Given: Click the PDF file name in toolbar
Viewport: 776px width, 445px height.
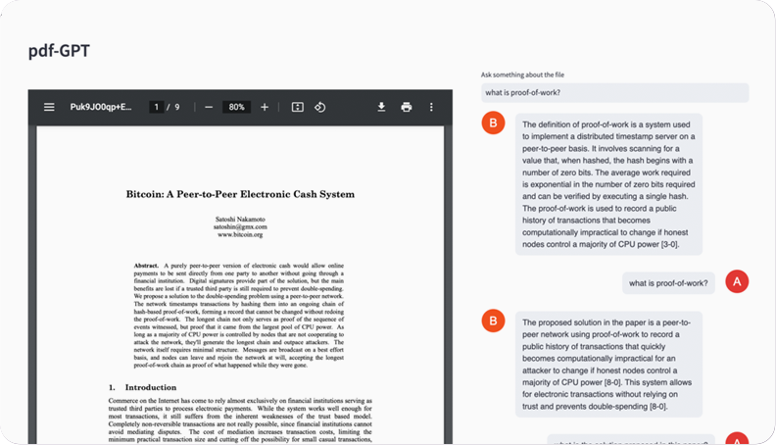Looking at the screenshot, I should tap(100, 107).
